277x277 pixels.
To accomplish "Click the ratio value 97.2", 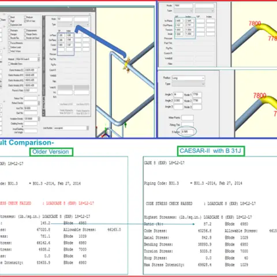I will pyautogui.click(x=208, y=224).
